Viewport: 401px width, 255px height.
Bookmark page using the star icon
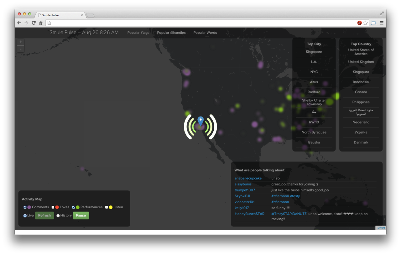click(x=365, y=23)
